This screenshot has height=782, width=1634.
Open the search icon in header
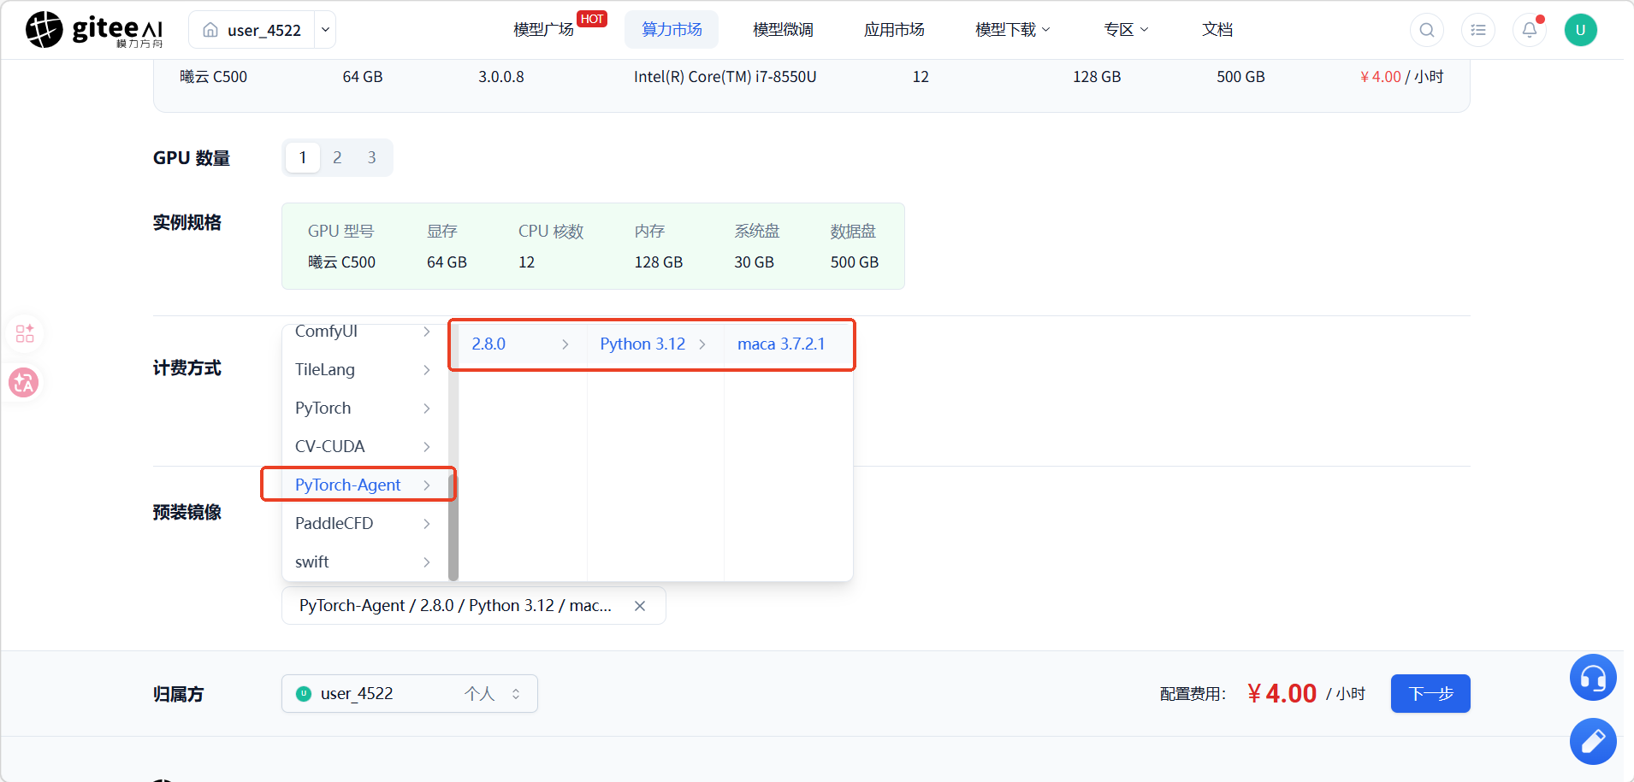coord(1427,30)
